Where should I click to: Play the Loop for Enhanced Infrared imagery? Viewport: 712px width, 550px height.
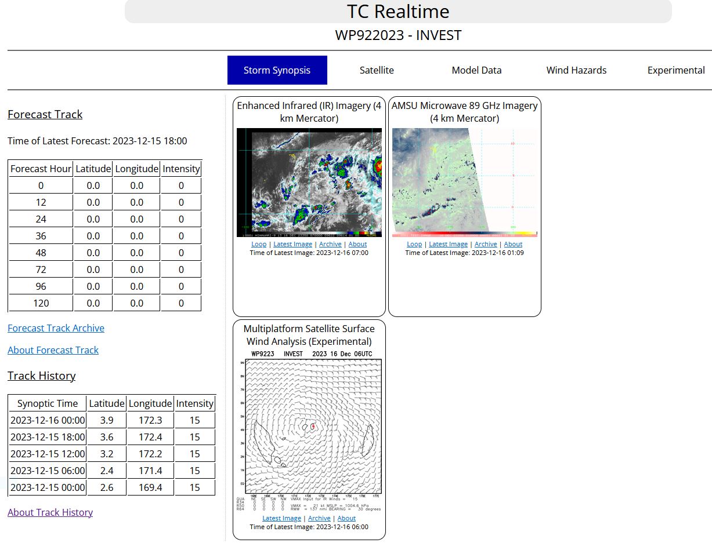pos(259,244)
